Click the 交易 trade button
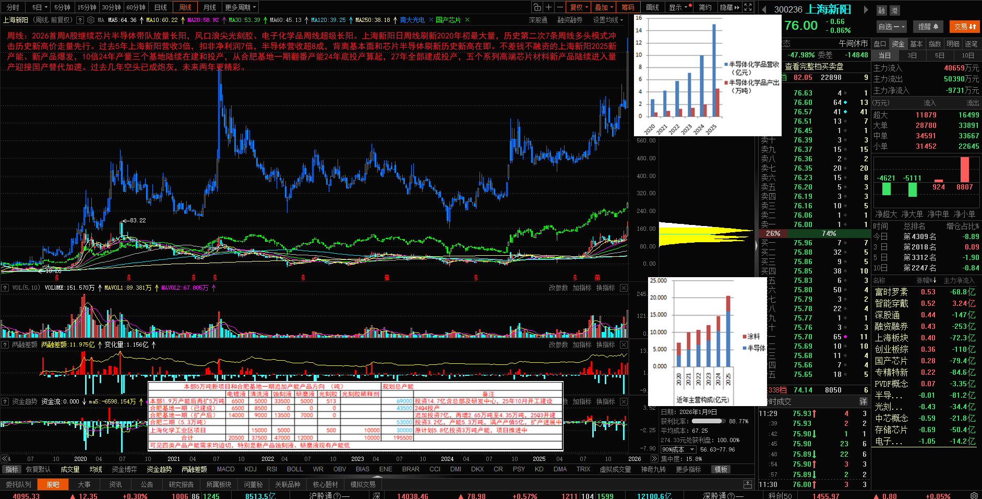This screenshot has width=982, height=499. [965, 27]
